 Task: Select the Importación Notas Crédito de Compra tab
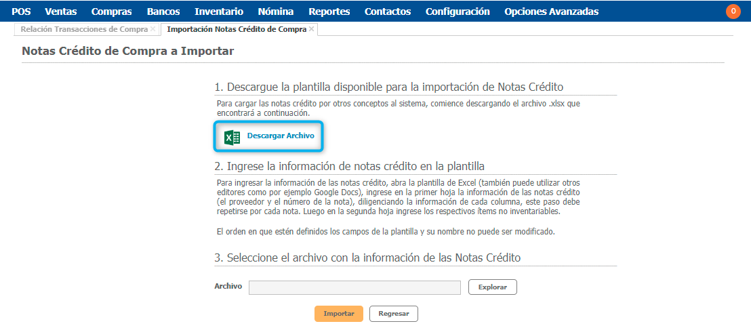(236, 30)
